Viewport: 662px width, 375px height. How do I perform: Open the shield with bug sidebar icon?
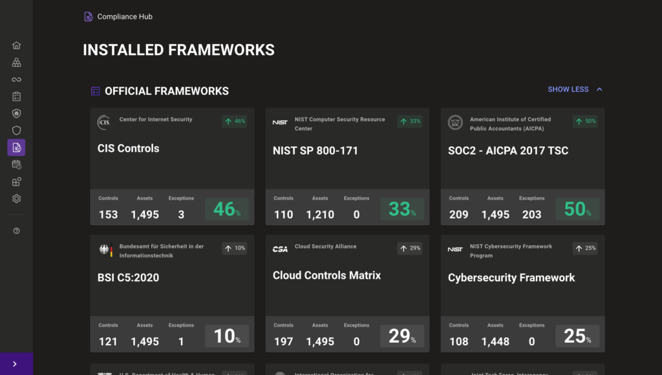point(16,113)
